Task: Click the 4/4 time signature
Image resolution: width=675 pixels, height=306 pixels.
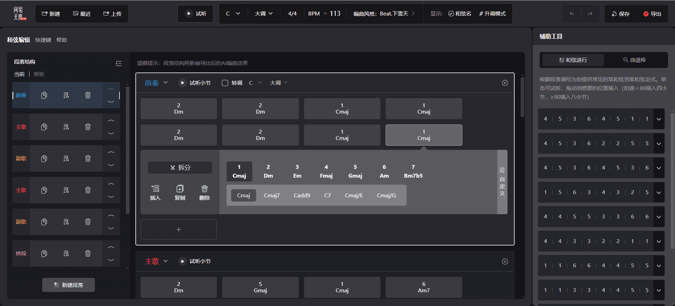Action: point(292,14)
